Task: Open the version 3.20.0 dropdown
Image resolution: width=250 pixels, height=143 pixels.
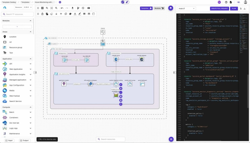Action: tap(28, 7)
